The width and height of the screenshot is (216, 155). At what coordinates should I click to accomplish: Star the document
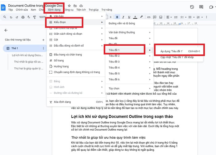(x=69, y=6)
